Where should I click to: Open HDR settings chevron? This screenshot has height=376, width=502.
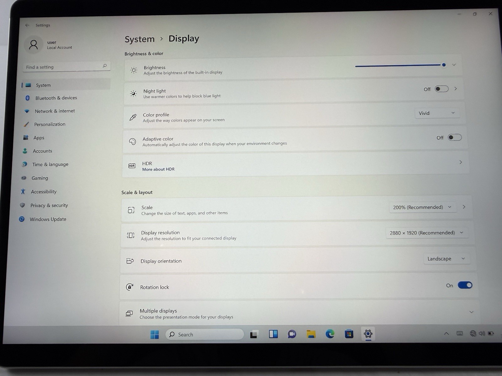pos(461,162)
